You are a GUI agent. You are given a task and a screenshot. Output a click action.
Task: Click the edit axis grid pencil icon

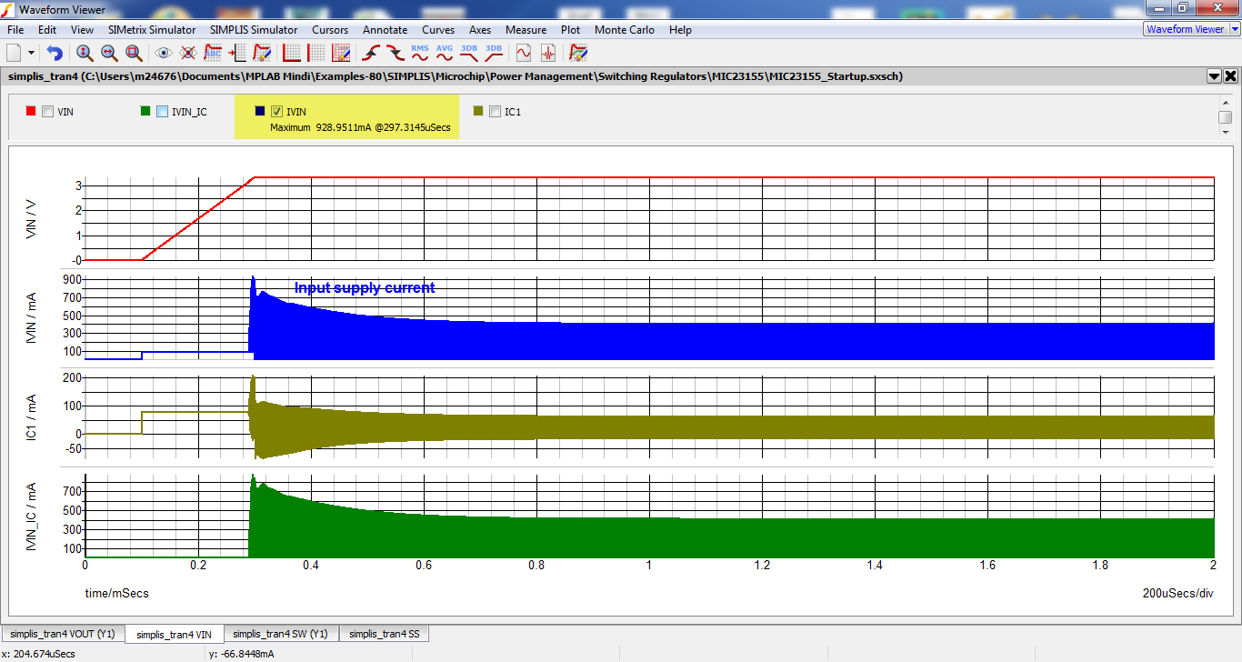click(341, 53)
